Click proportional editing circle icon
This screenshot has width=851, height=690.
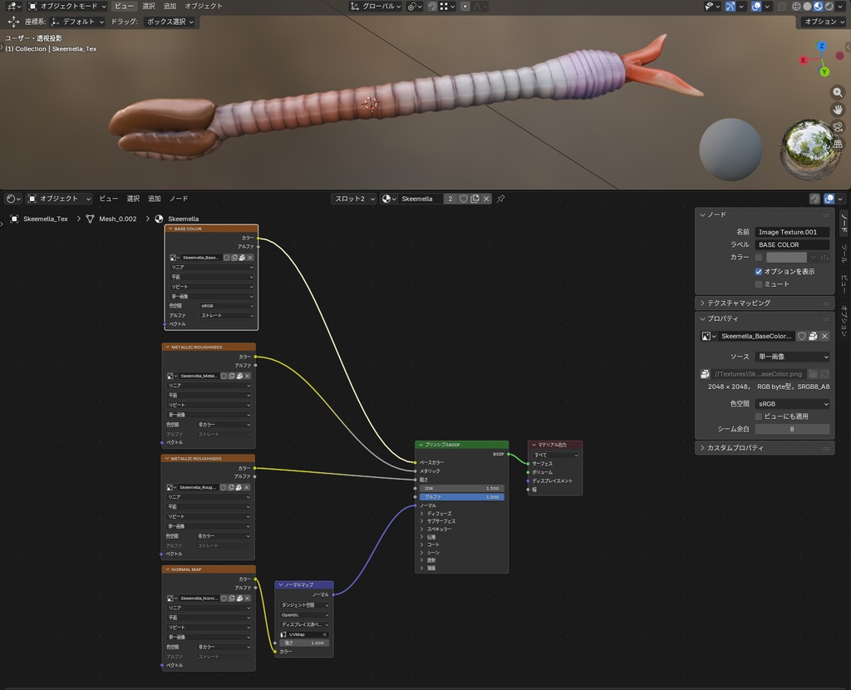[465, 7]
